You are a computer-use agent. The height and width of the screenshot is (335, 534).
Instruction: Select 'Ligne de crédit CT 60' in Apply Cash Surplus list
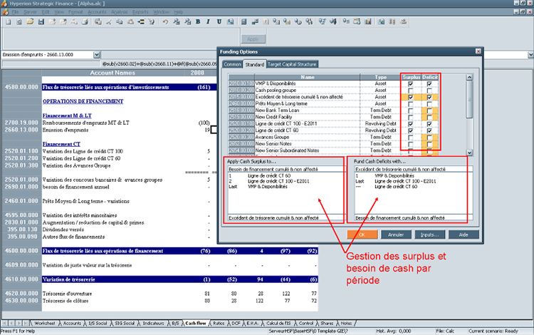269,176
